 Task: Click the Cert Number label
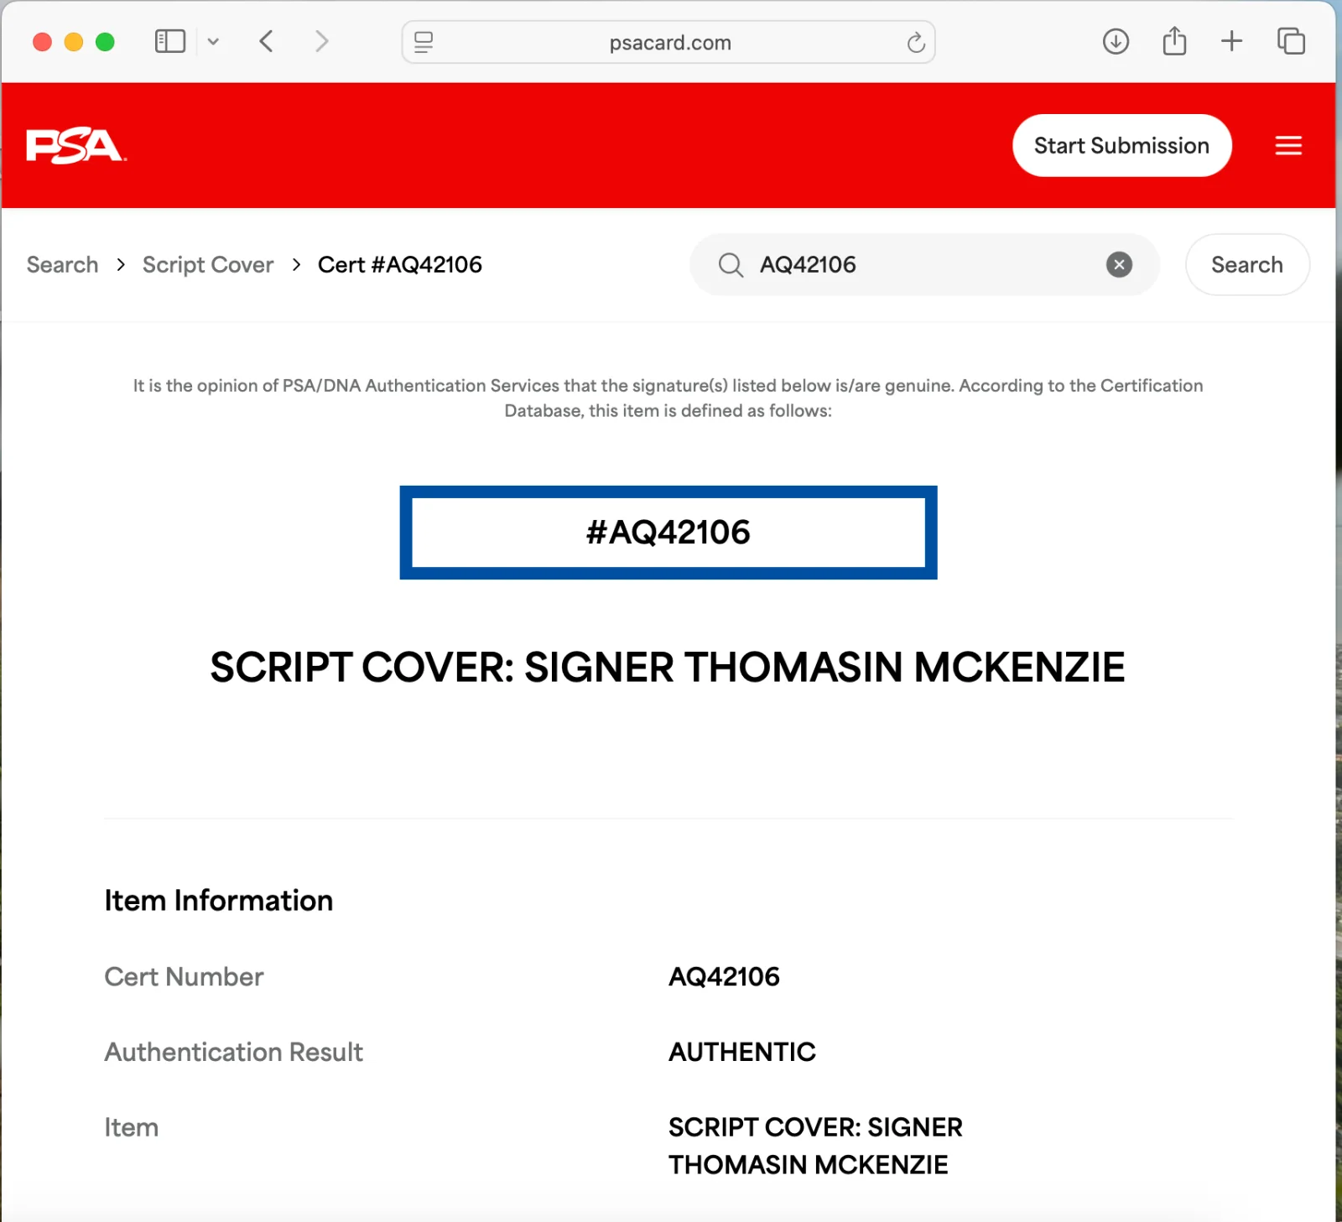point(185,977)
